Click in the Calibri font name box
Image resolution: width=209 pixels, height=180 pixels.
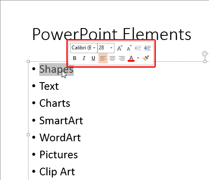(82, 48)
